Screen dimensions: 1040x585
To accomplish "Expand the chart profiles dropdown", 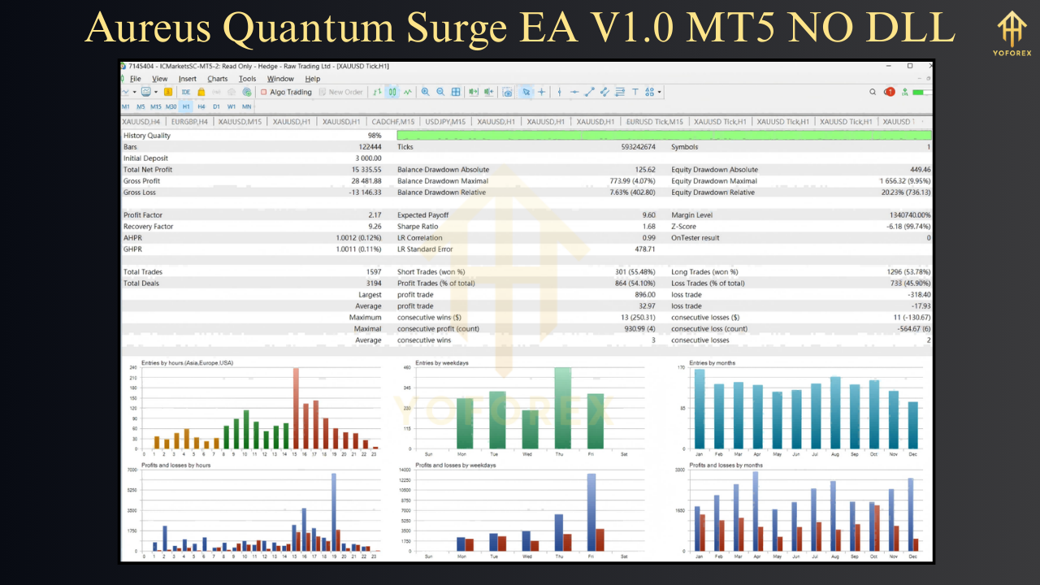I will [154, 92].
